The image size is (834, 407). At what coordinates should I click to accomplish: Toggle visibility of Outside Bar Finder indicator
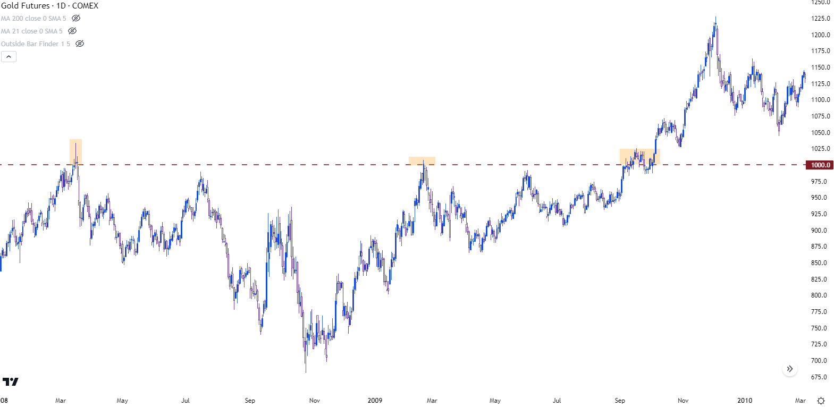[x=80, y=44]
